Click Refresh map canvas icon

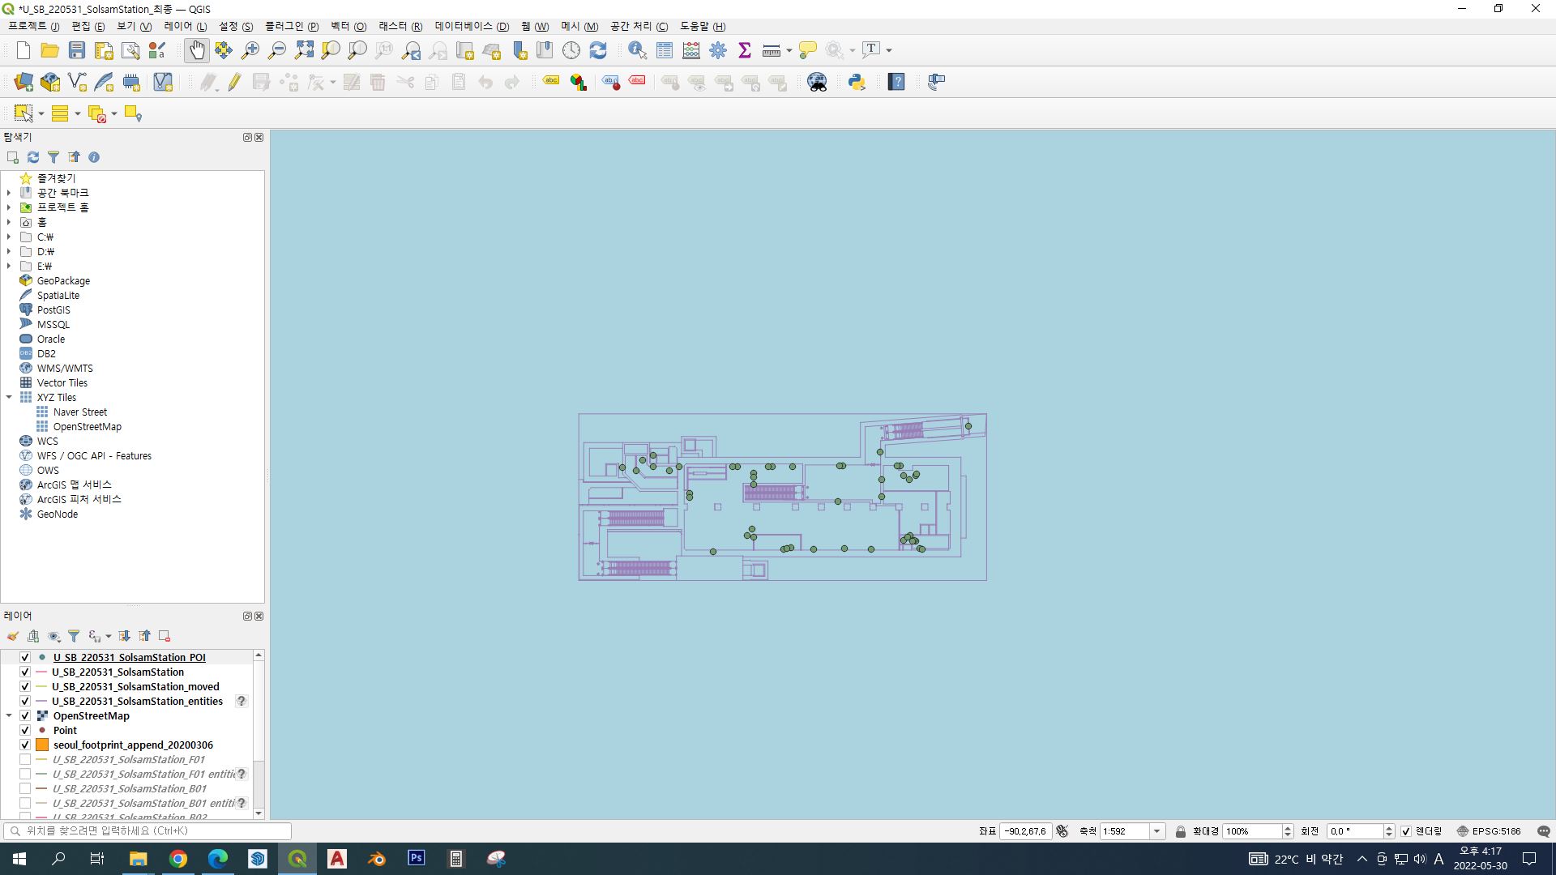[x=598, y=50]
